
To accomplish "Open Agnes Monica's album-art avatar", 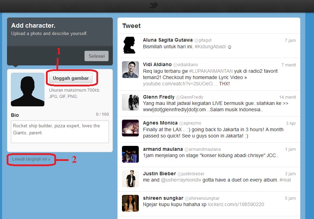I will point(130,128).
